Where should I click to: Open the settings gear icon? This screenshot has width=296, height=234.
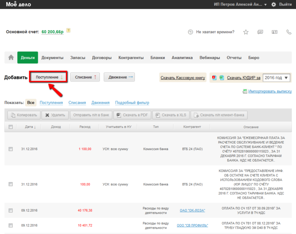274,5
